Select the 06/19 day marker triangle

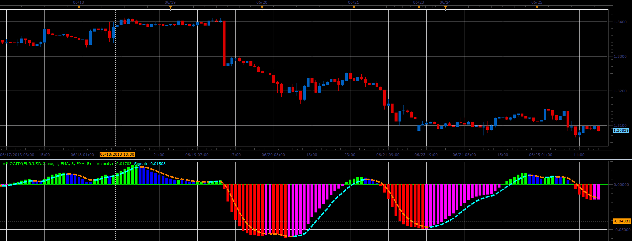coord(170,7)
